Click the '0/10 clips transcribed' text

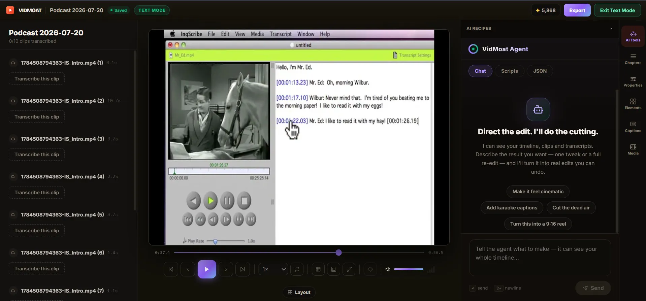pos(32,41)
